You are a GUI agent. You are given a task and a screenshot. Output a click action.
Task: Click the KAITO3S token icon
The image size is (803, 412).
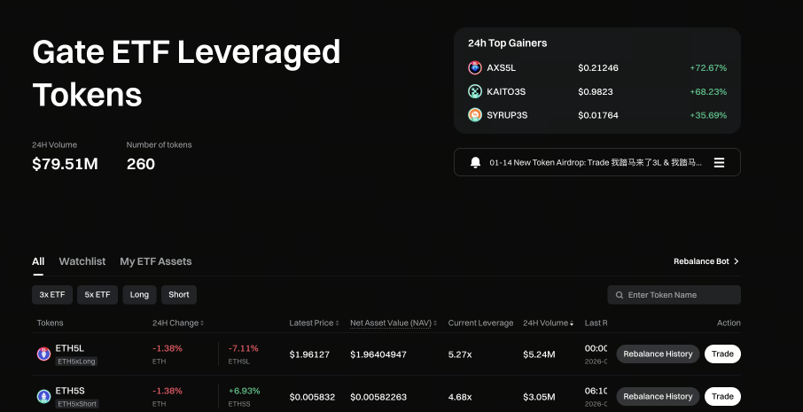tap(475, 91)
